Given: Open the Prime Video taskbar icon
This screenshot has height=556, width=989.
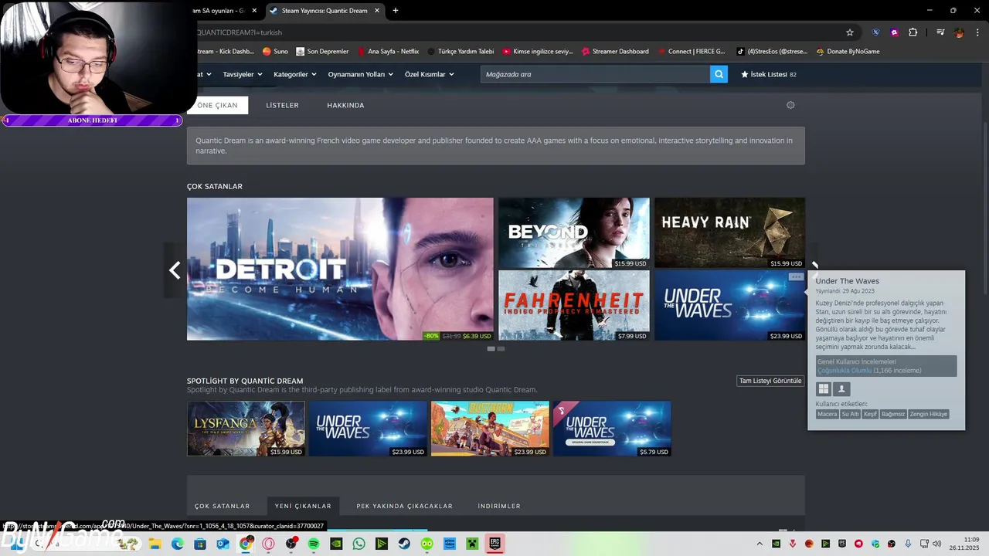Looking at the screenshot, I should 450,544.
